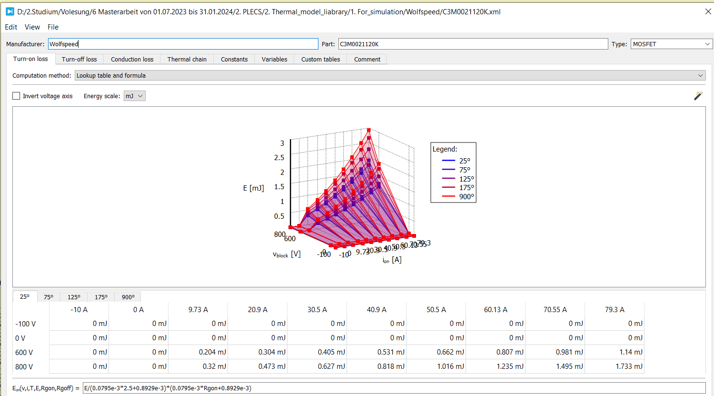714x396 pixels.
Task: Open the Variables tab
Action: 274,60
